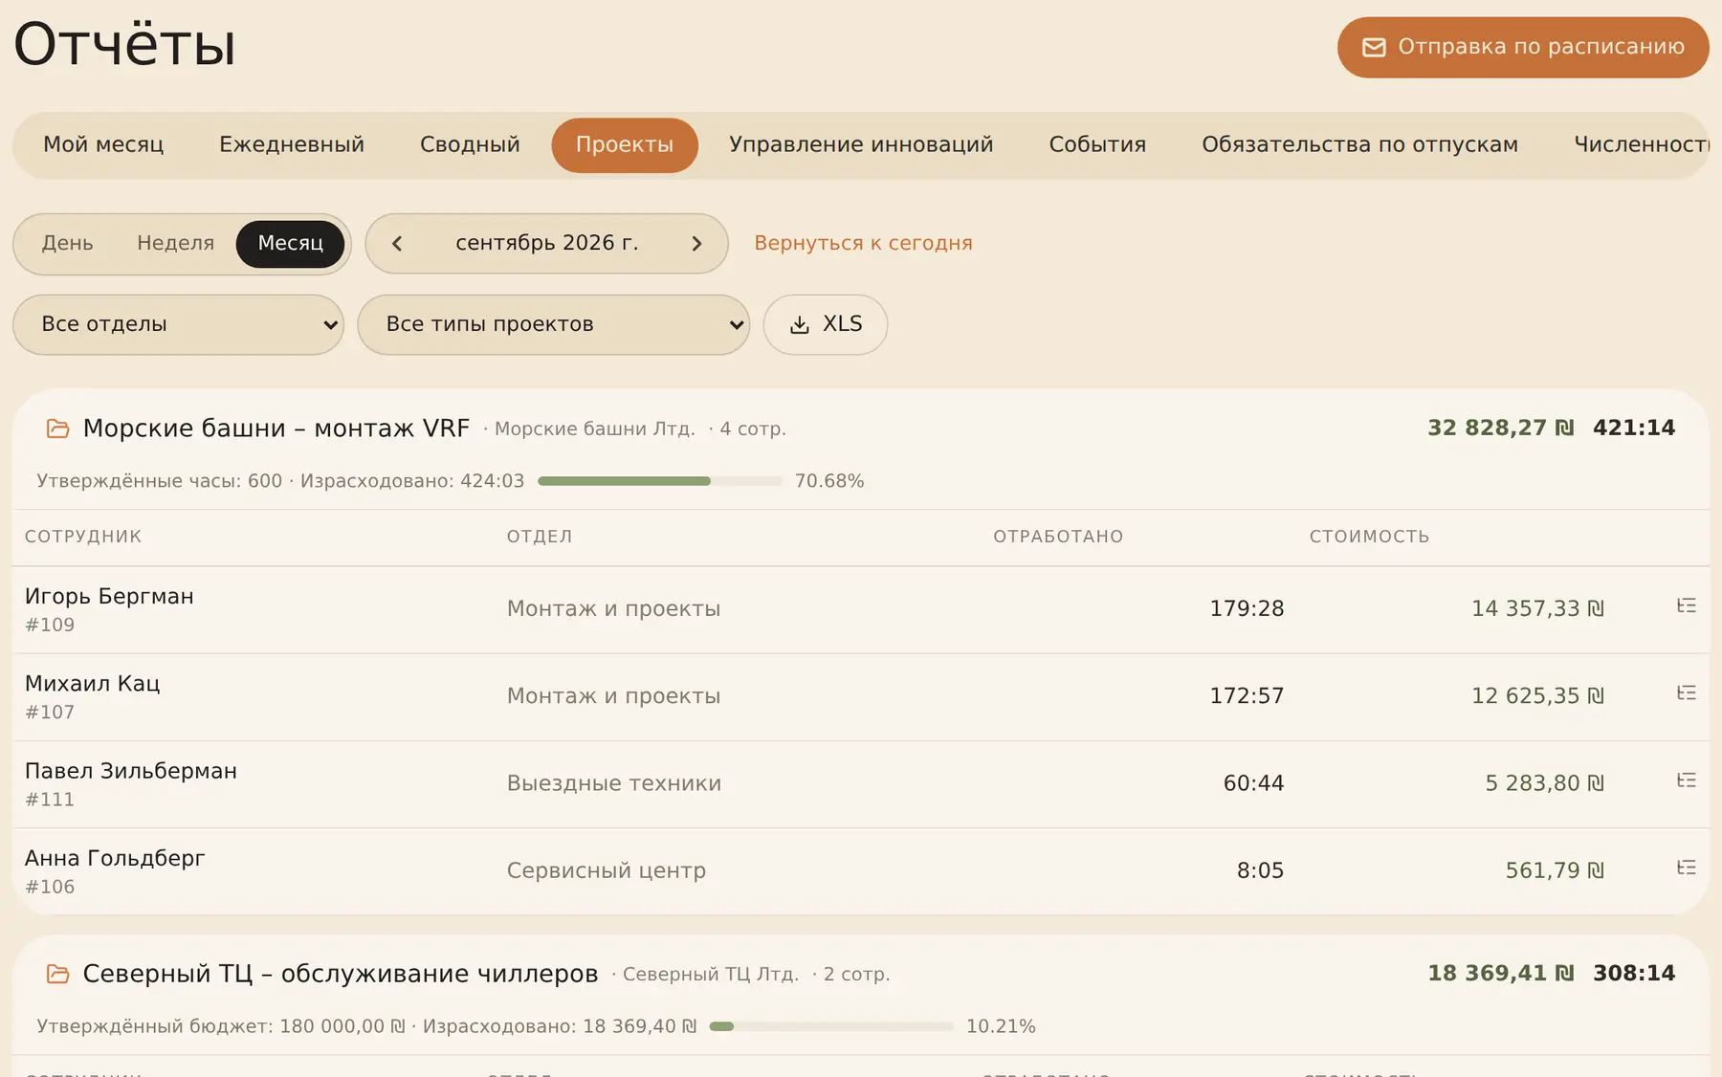This screenshot has height=1077, width=1722.
Task: Click Отправка по расписанию button
Action: (x=1523, y=47)
